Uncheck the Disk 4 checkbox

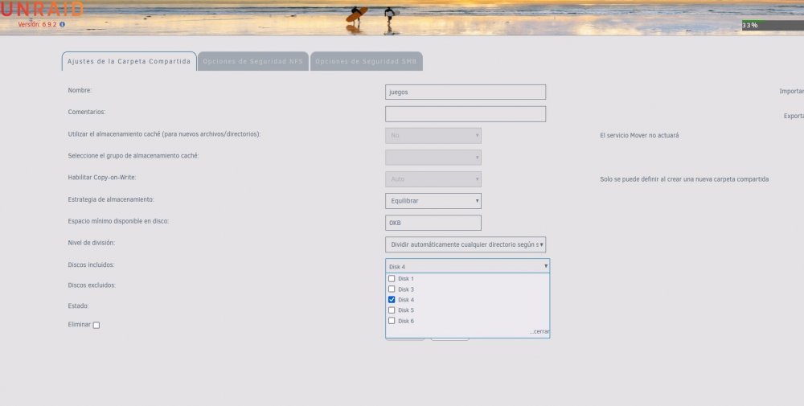click(x=392, y=299)
